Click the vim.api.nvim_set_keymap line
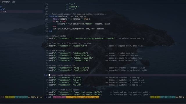 tap(79, 29)
